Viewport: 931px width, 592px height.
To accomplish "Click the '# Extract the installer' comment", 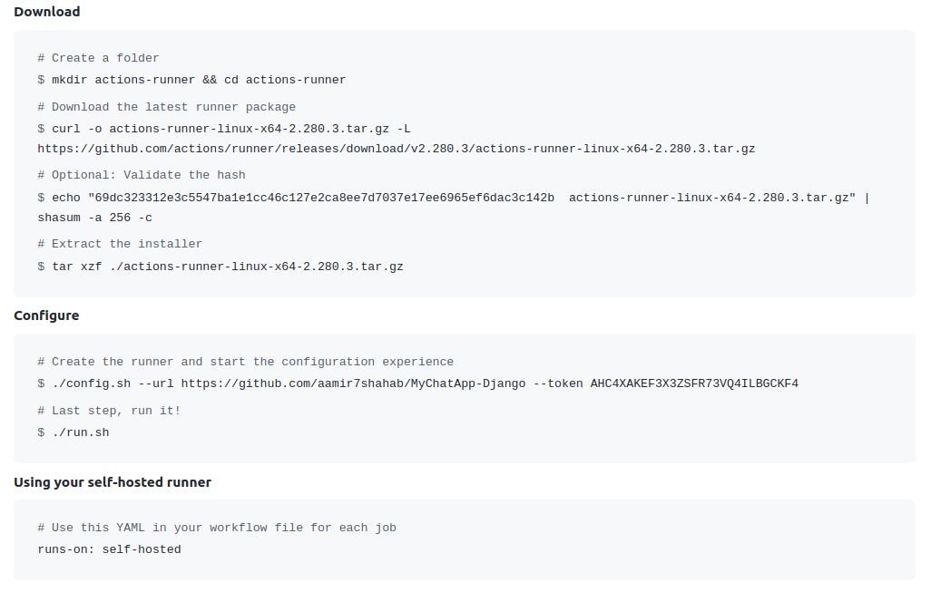I will pos(120,244).
